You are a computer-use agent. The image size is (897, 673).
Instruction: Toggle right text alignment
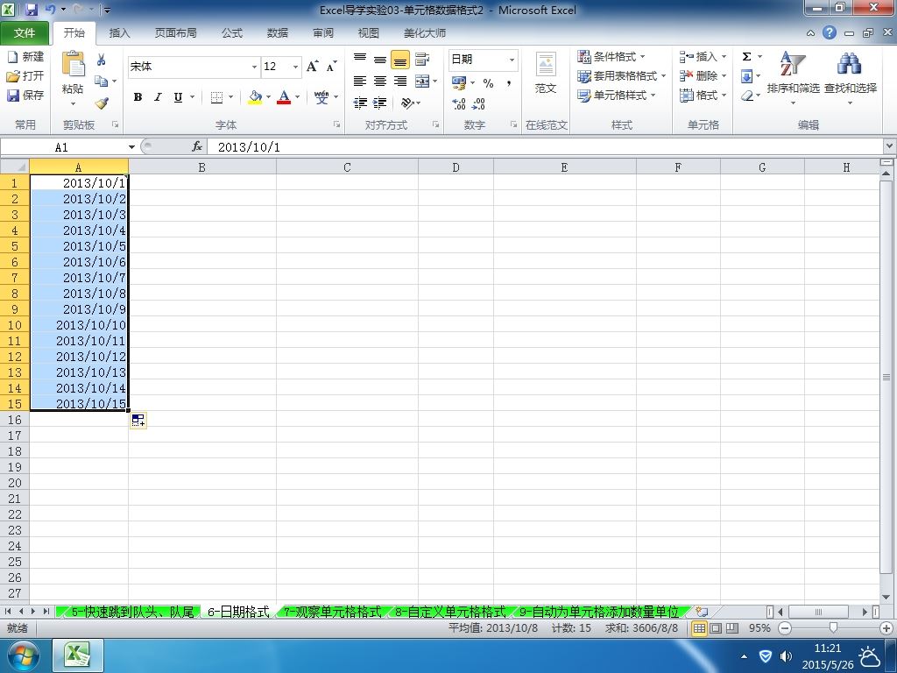[399, 81]
